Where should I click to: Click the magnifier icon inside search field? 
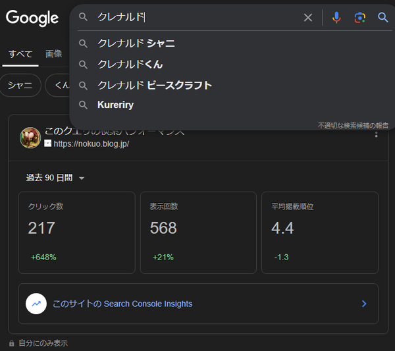tap(83, 17)
